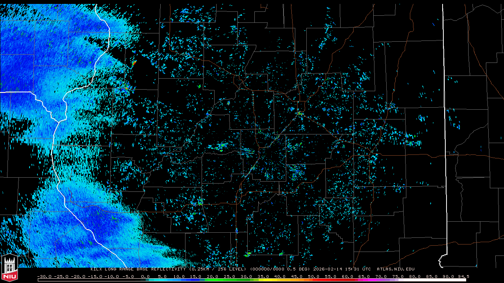This screenshot has width=504, height=283.
Task: Click the ATLAS.NIU.EDU source text
Action: 396,269
